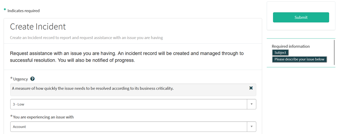Click the green asterisk beside 'Indicates required'
The height and width of the screenshot is (134, 354).
point(5,10)
